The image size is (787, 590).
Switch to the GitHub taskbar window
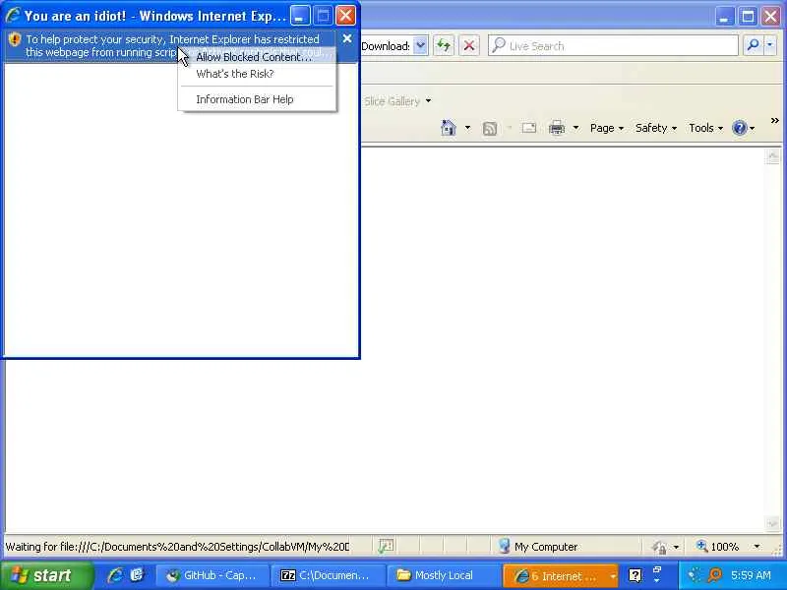pyautogui.click(x=212, y=575)
